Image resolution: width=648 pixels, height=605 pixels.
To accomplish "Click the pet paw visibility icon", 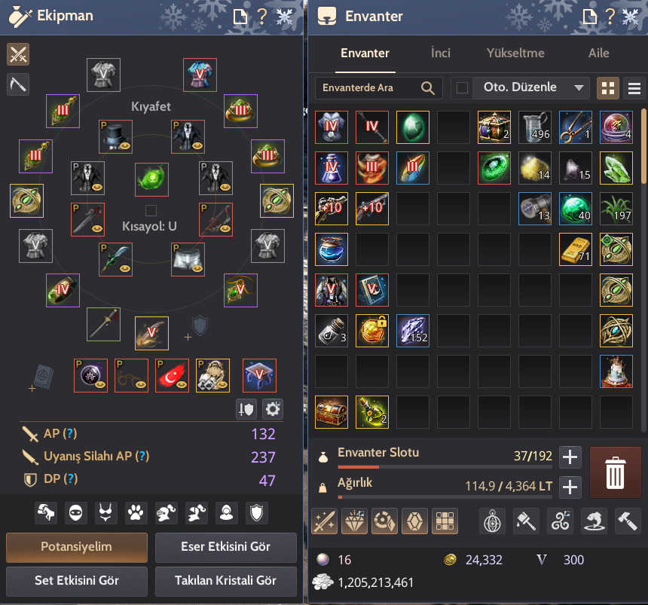I will click(x=136, y=513).
